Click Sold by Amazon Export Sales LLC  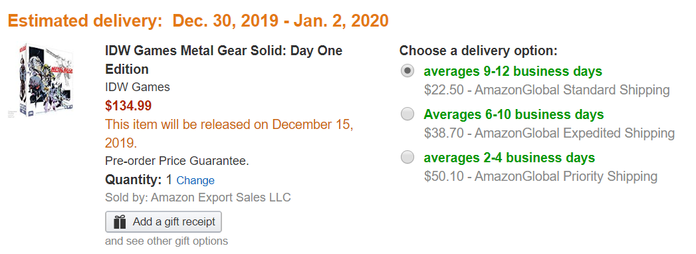click(x=198, y=197)
